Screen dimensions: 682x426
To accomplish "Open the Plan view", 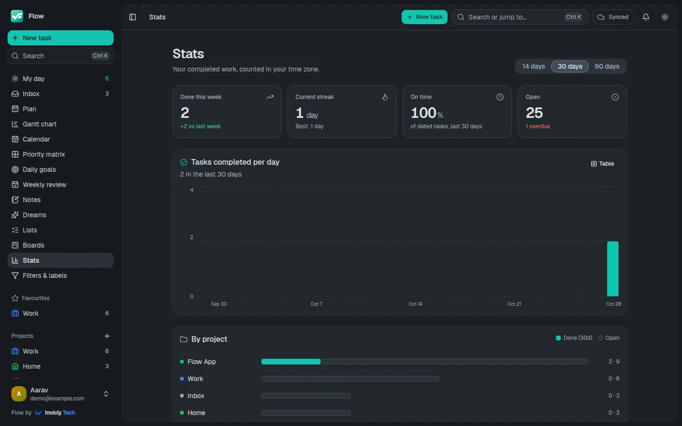I will click(x=61, y=109).
